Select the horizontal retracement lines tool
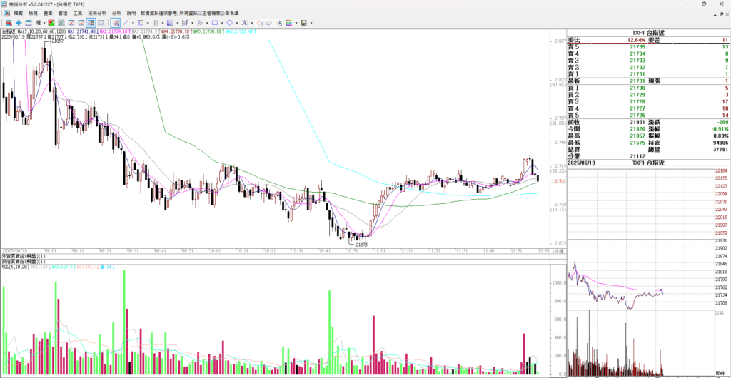 pos(141,22)
